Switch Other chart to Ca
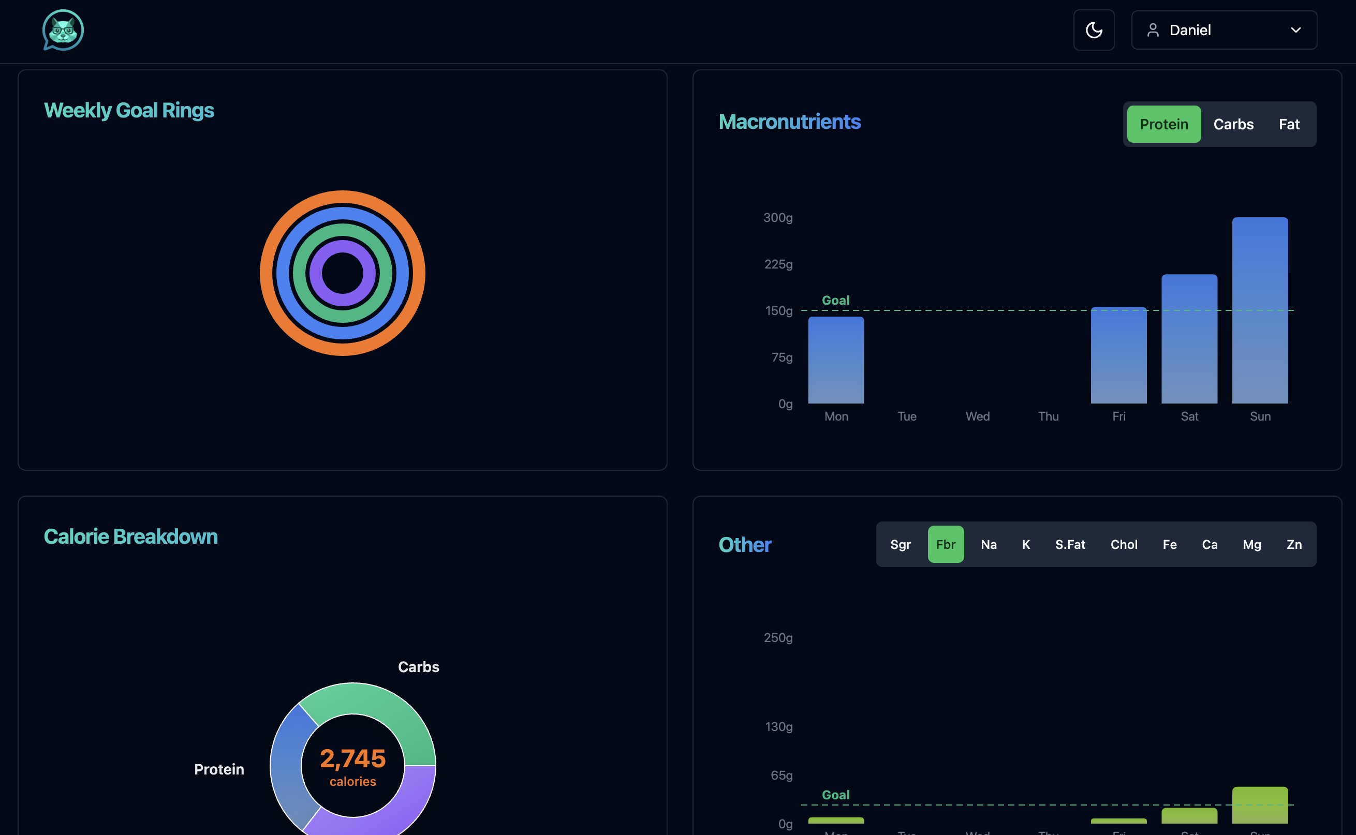The width and height of the screenshot is (1356, 835). [1209, 545]
